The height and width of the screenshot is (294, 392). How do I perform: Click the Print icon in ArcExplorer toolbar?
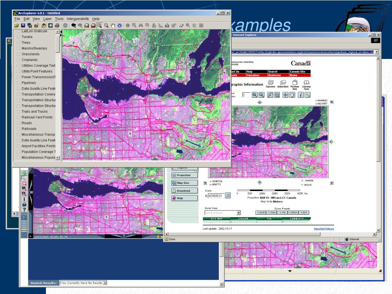[57, 25]
